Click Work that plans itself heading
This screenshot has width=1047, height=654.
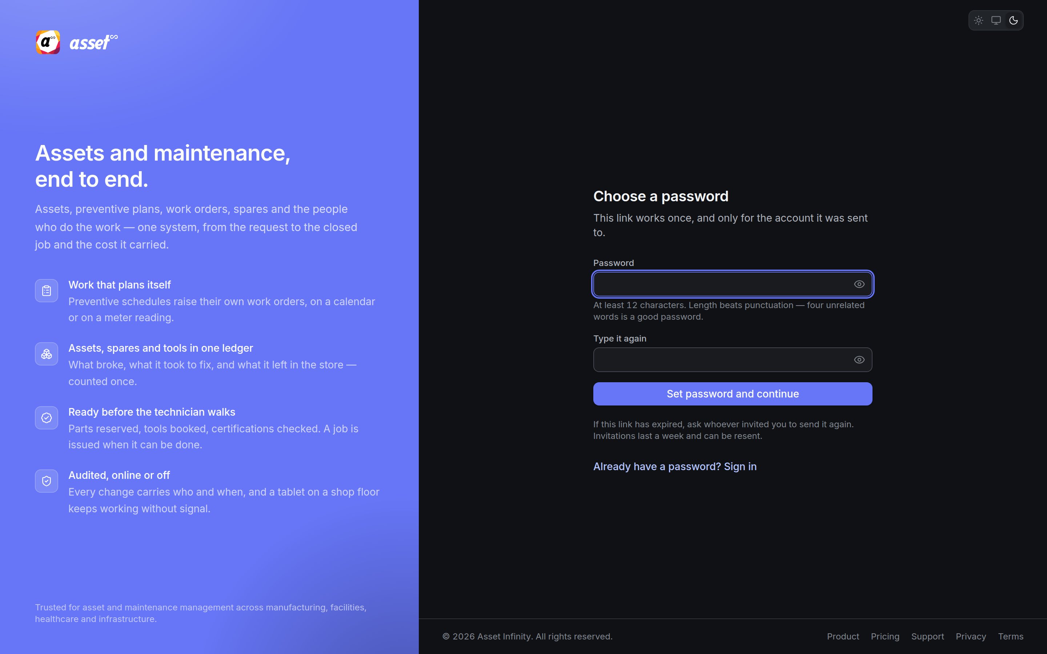[x=119, y=285]
